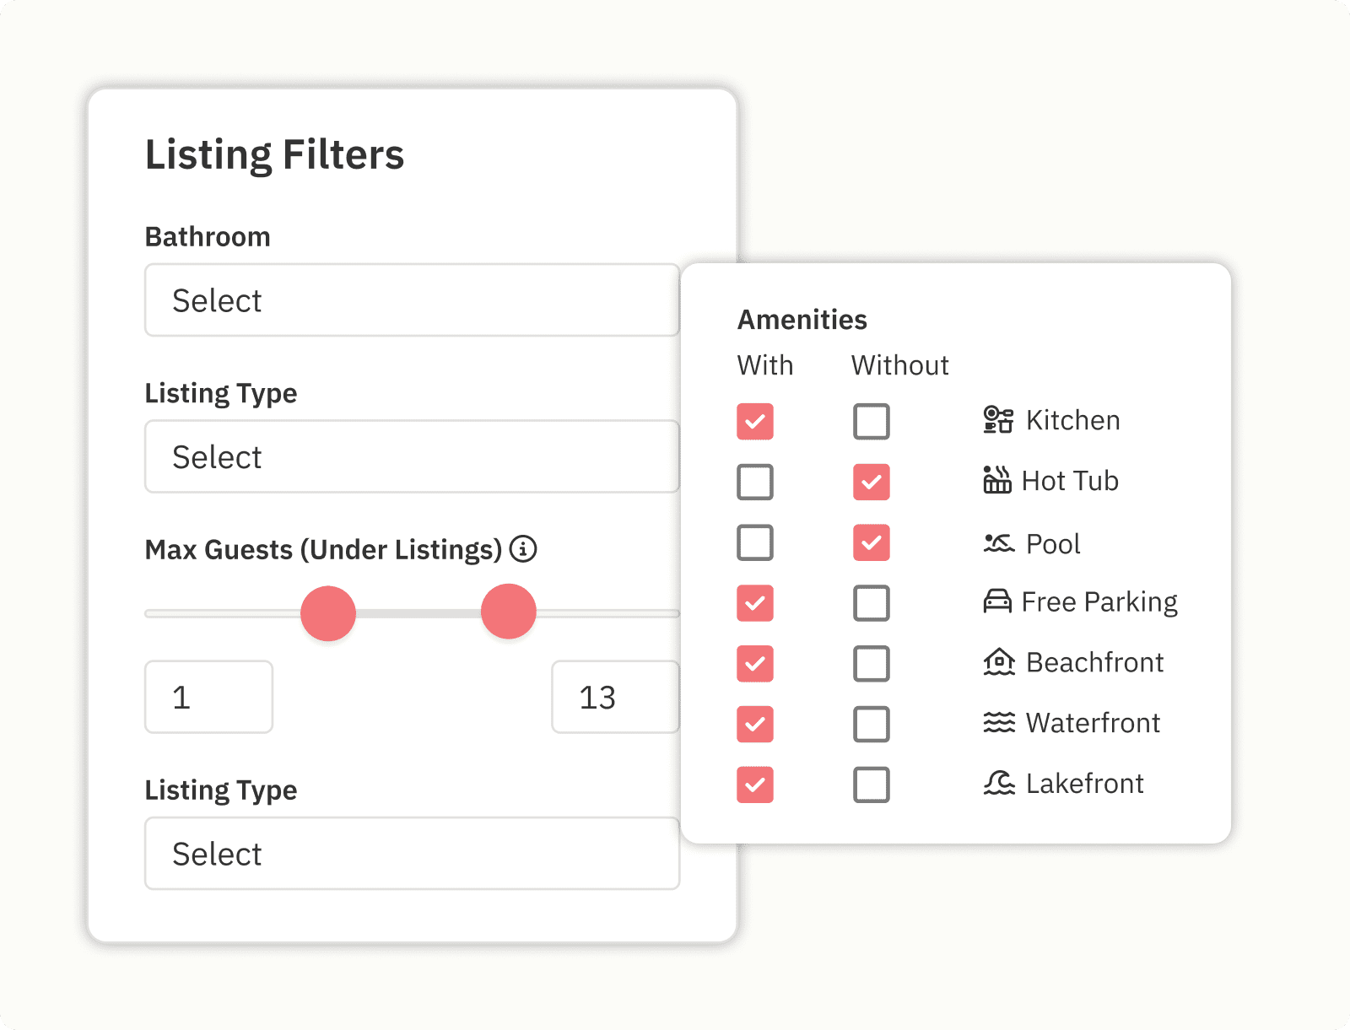The height and width of the screenshot is (1030, 1350).
Task: Click the maximum guests input showing 13
Action: tap(615, 697)
